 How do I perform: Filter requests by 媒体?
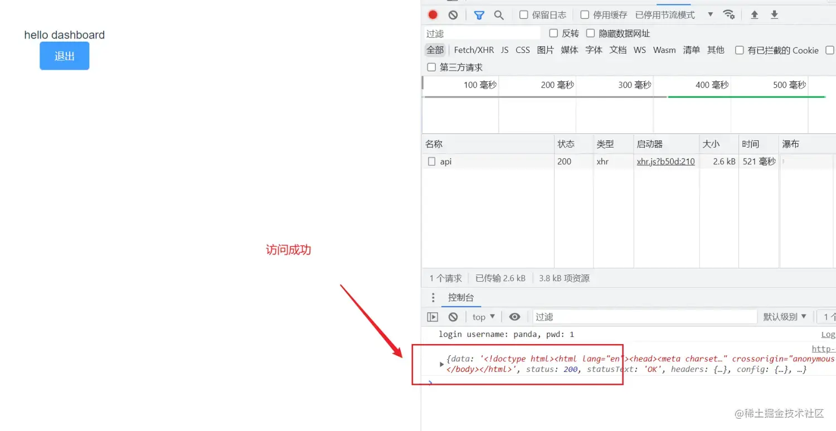click(570, 50)
